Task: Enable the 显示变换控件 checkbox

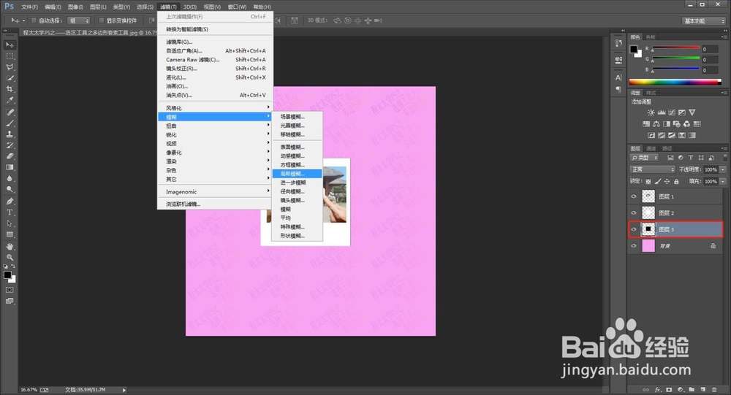Action: [101, 20]
